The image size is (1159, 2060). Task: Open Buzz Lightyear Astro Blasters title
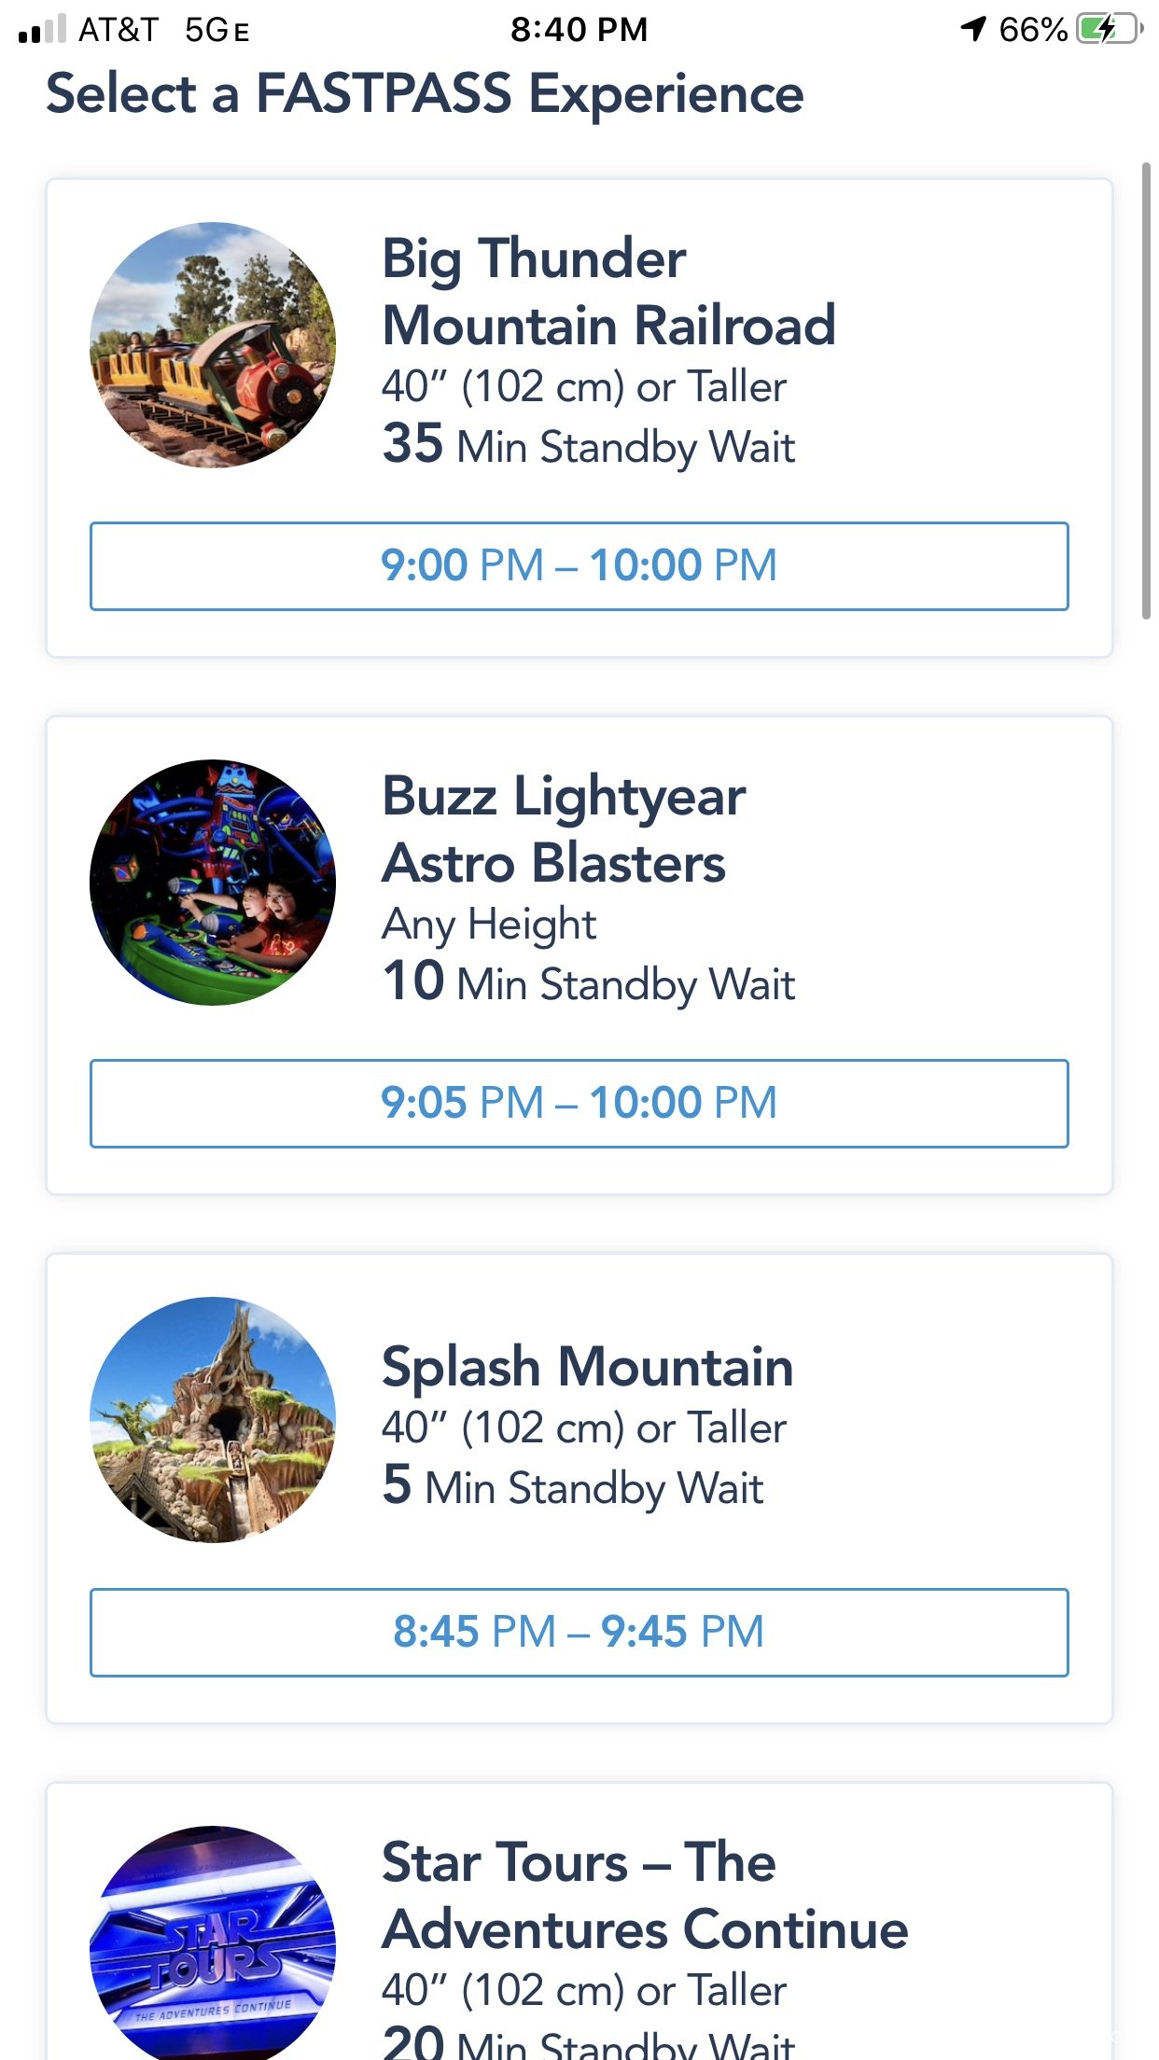(564, 829)
